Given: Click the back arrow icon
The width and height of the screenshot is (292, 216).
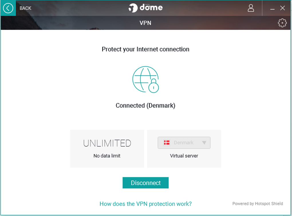Looking at the screenshot, I should [8, 8].
